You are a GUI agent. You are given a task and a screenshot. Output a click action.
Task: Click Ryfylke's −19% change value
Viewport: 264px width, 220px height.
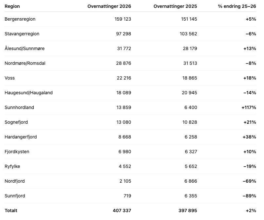pos(250,166)
